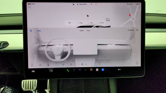The width and height of the screenshot is (166, 93).
Task: Open the Phone app
Action: [x=68, y=70]
